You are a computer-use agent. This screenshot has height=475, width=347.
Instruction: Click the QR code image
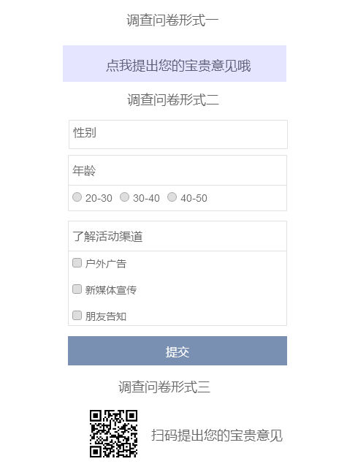coord(113,433)
